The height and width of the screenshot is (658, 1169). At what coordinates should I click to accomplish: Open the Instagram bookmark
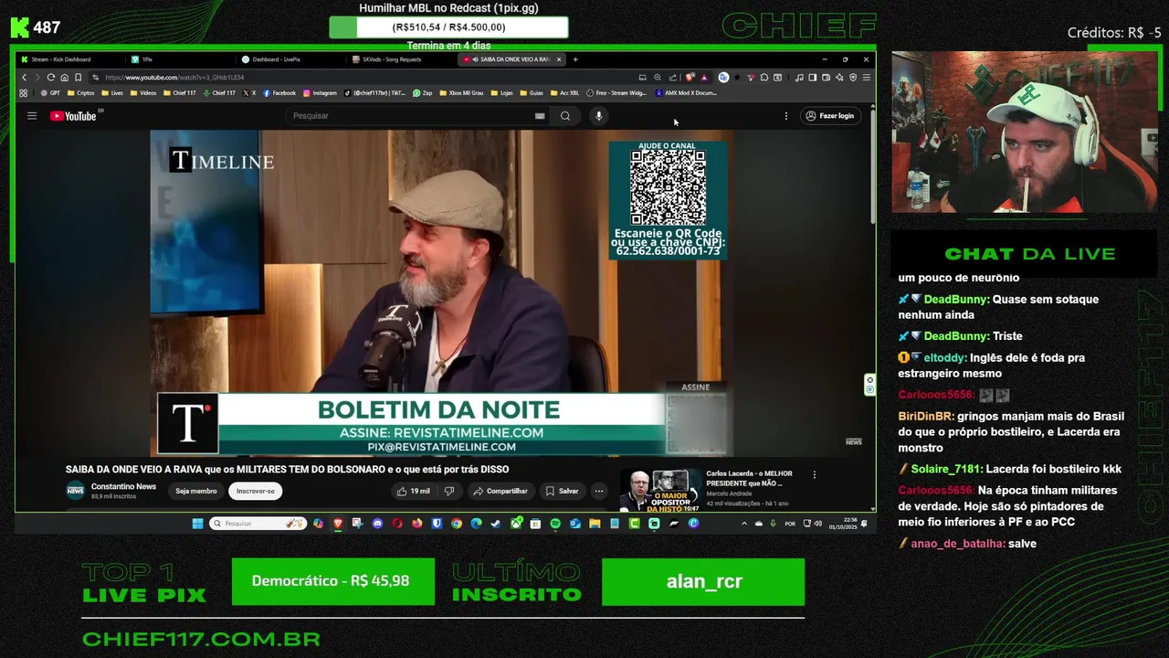(x=320, y=93)
